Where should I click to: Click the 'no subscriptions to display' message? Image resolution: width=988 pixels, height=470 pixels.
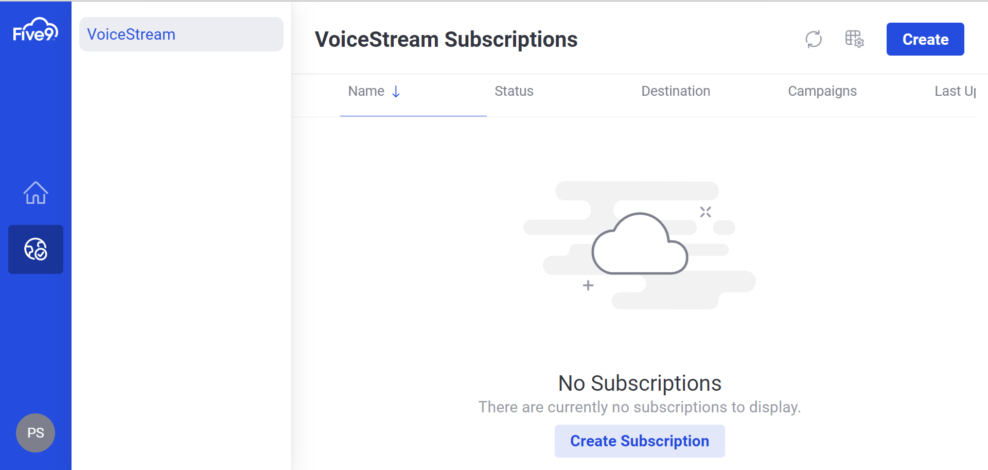(x=640, y=407)
